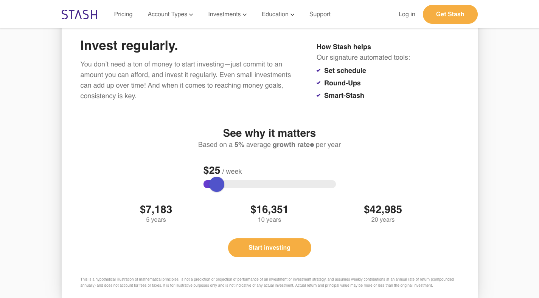
Task: Click the Stash logo in header
Action: (79, 14)
